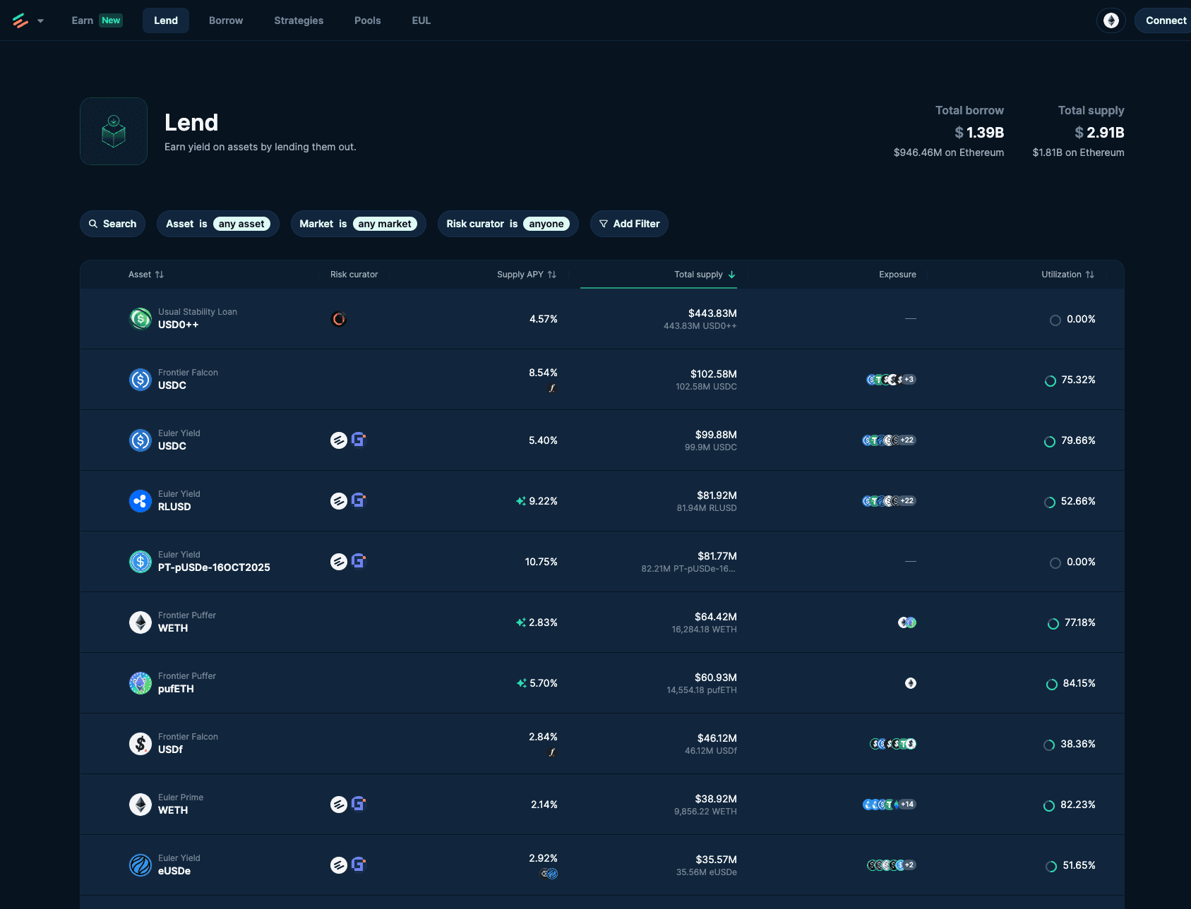The image size is (1191, 909).
Task: Open the Risk curator 'anyone' filter
Action: click(x=546, y=224)
